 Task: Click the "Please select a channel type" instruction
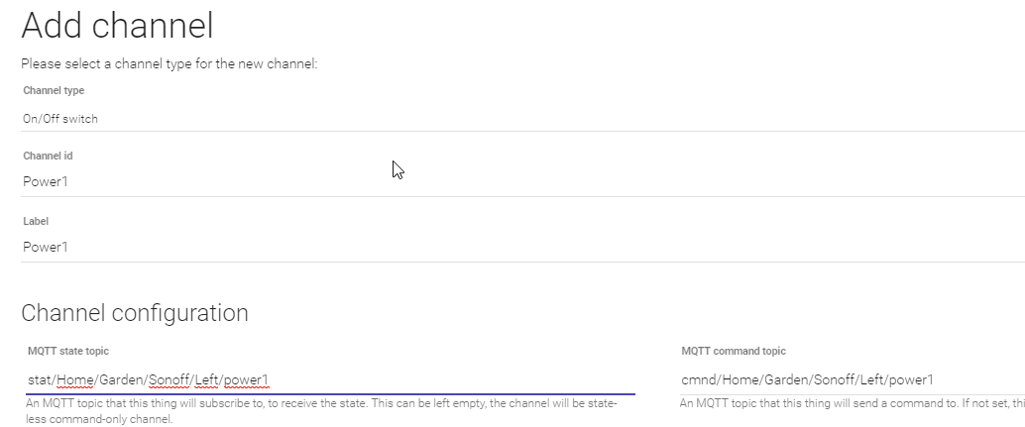point(169,64)
